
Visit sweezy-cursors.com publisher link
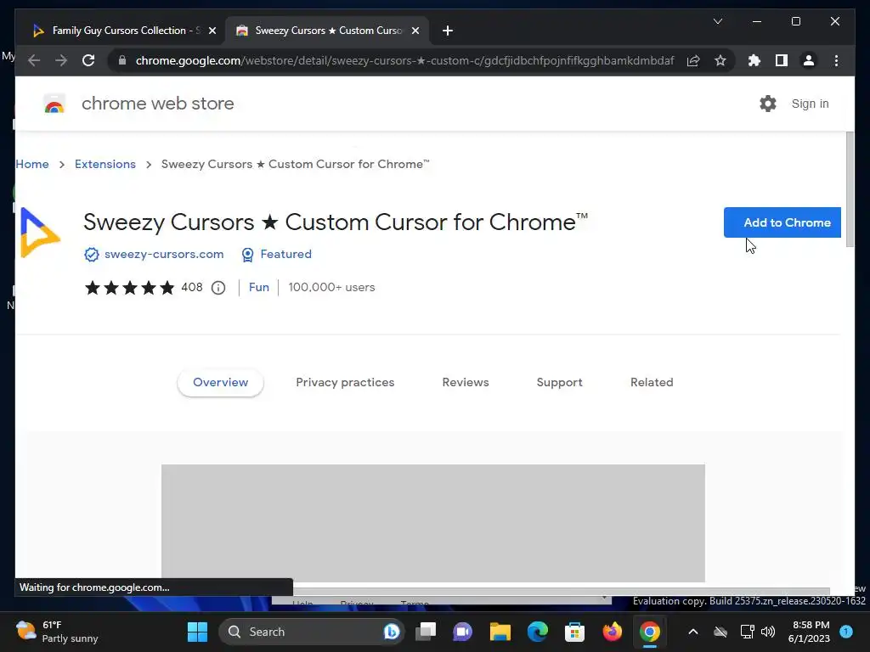(x=164, y=254)
